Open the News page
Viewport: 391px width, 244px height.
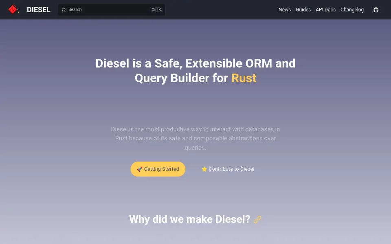click(x=285, y=10)
